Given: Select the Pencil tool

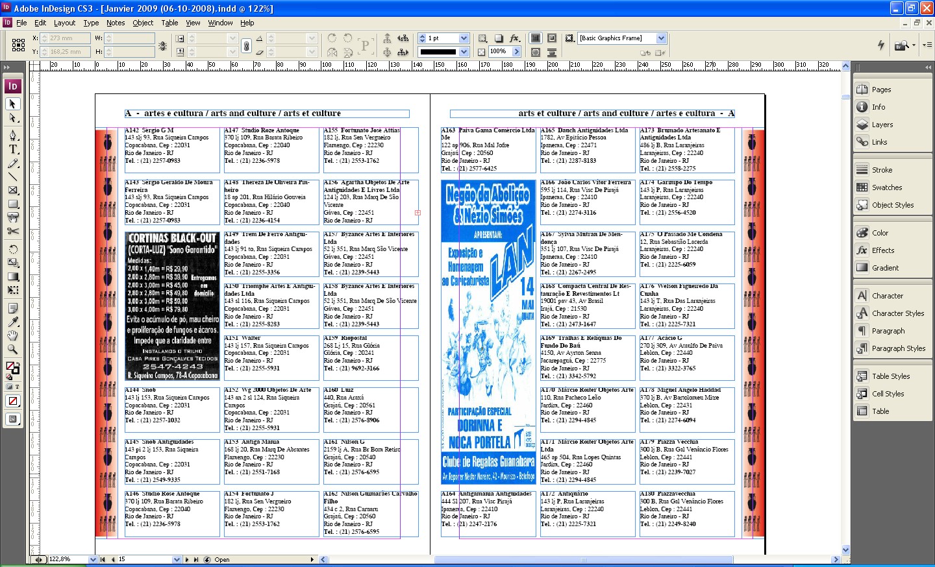Looking at the screenshot, I should pos(12,163).
